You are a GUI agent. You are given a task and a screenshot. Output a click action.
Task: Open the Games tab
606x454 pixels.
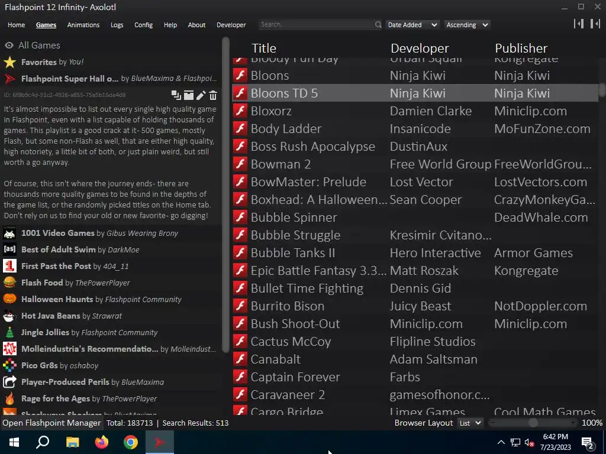coord(46,25)
